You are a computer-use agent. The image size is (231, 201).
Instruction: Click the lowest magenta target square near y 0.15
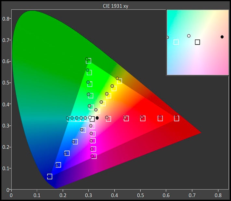click(94, 156)
